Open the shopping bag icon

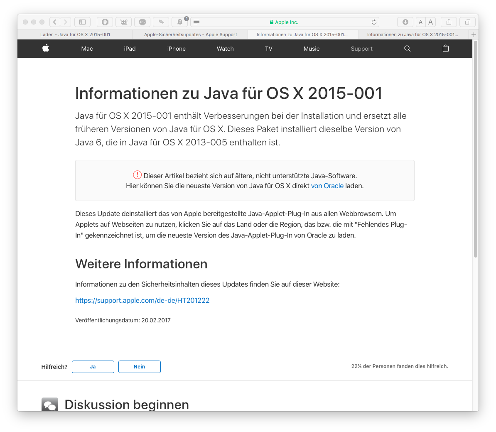point(446,48)
